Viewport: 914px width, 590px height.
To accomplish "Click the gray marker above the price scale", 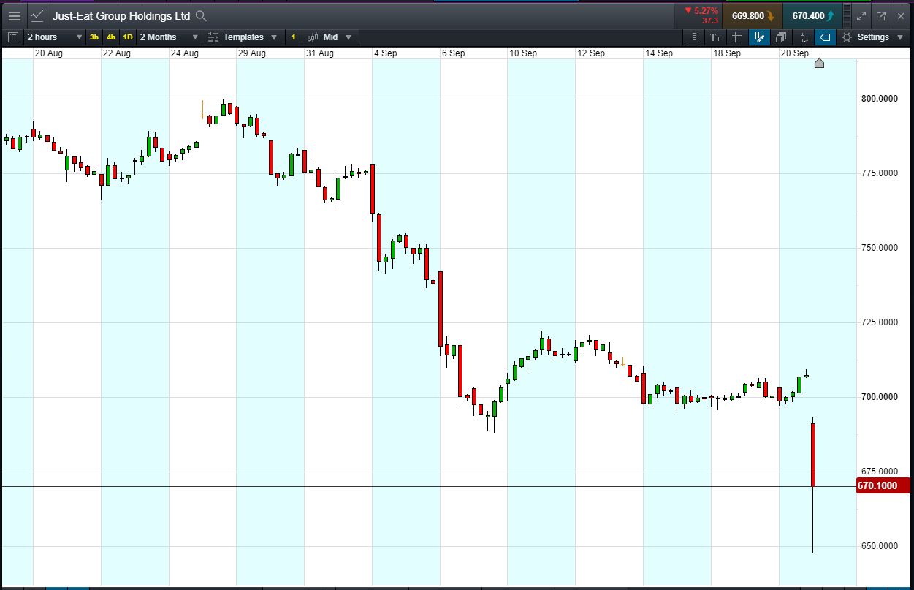I will tap(819, 64).
